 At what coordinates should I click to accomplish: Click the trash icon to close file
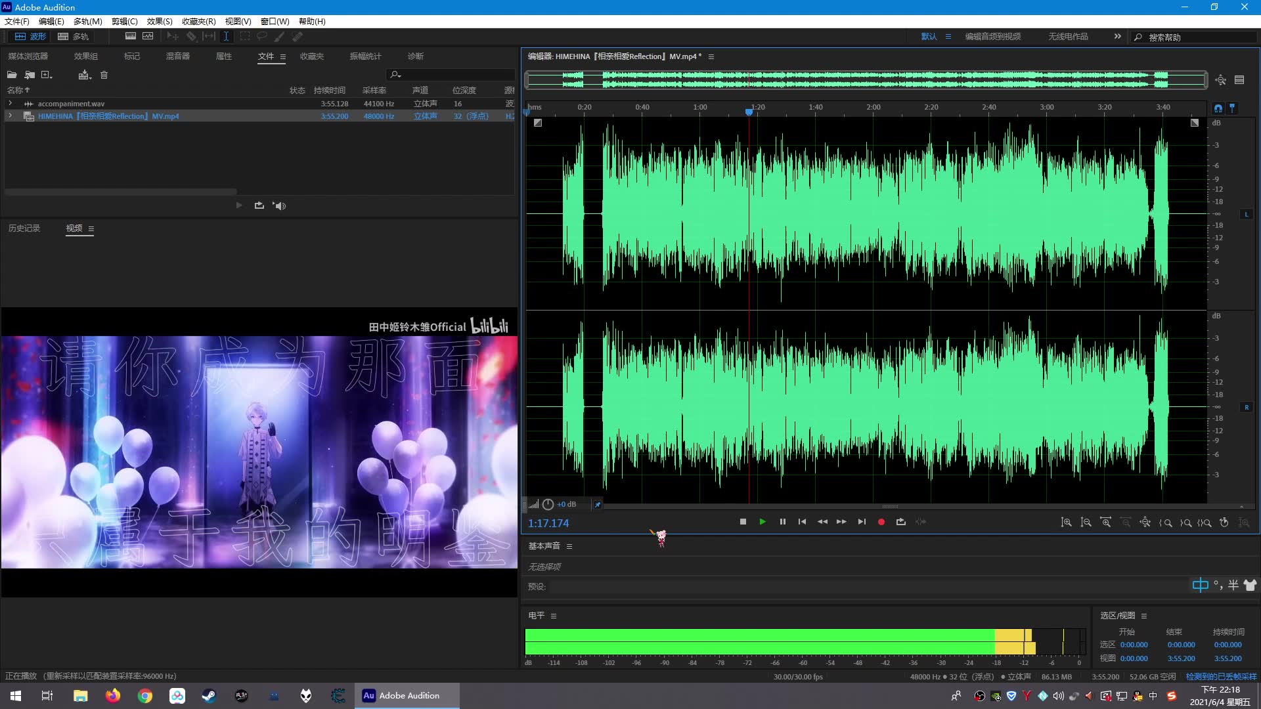tap(104, 75)
